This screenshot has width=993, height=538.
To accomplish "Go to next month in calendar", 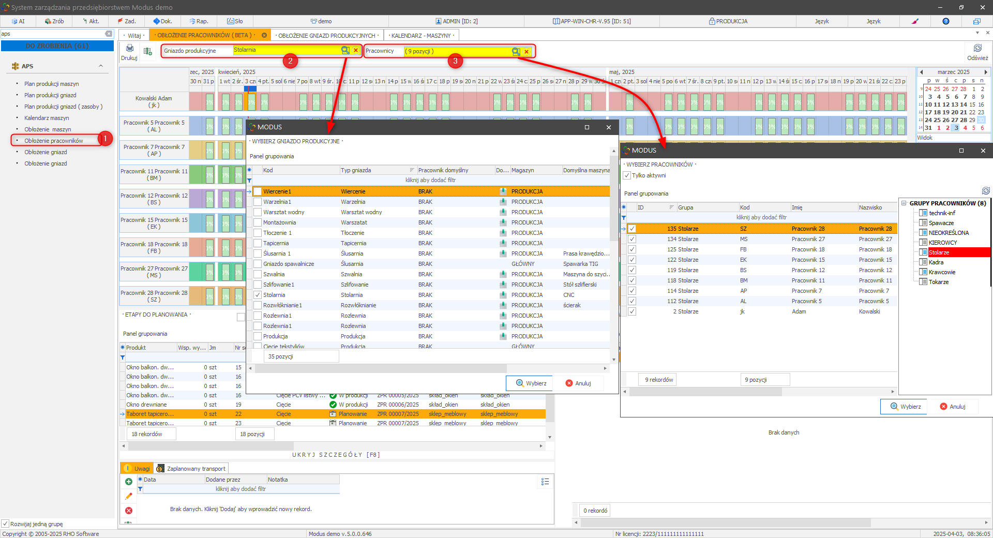I will [985, 72].
